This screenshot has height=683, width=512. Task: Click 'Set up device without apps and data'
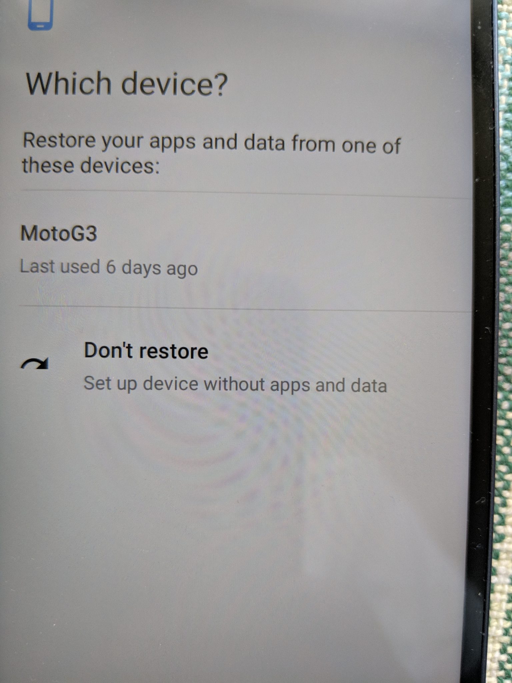click(x=235, y=384)
